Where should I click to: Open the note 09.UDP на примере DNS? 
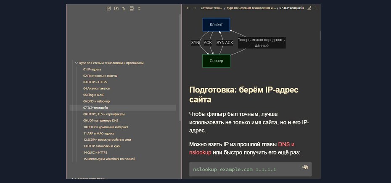101,121
